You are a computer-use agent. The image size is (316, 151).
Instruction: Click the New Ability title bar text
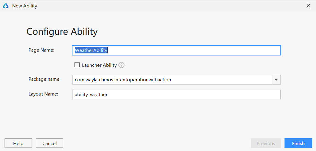coord(25,6)
